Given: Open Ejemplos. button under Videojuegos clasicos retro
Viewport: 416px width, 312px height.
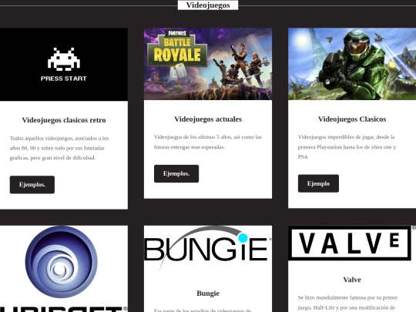Looking at the screenshot, I should click(x=32, y=185).
